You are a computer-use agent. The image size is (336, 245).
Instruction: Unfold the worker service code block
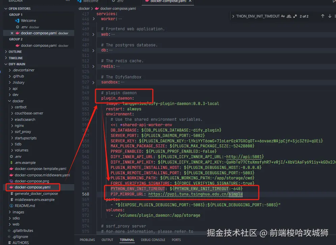94,19
